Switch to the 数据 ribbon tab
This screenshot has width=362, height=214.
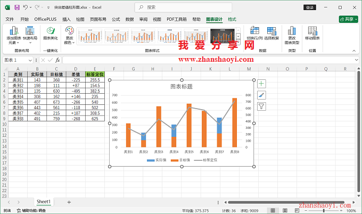click(129, 19)
